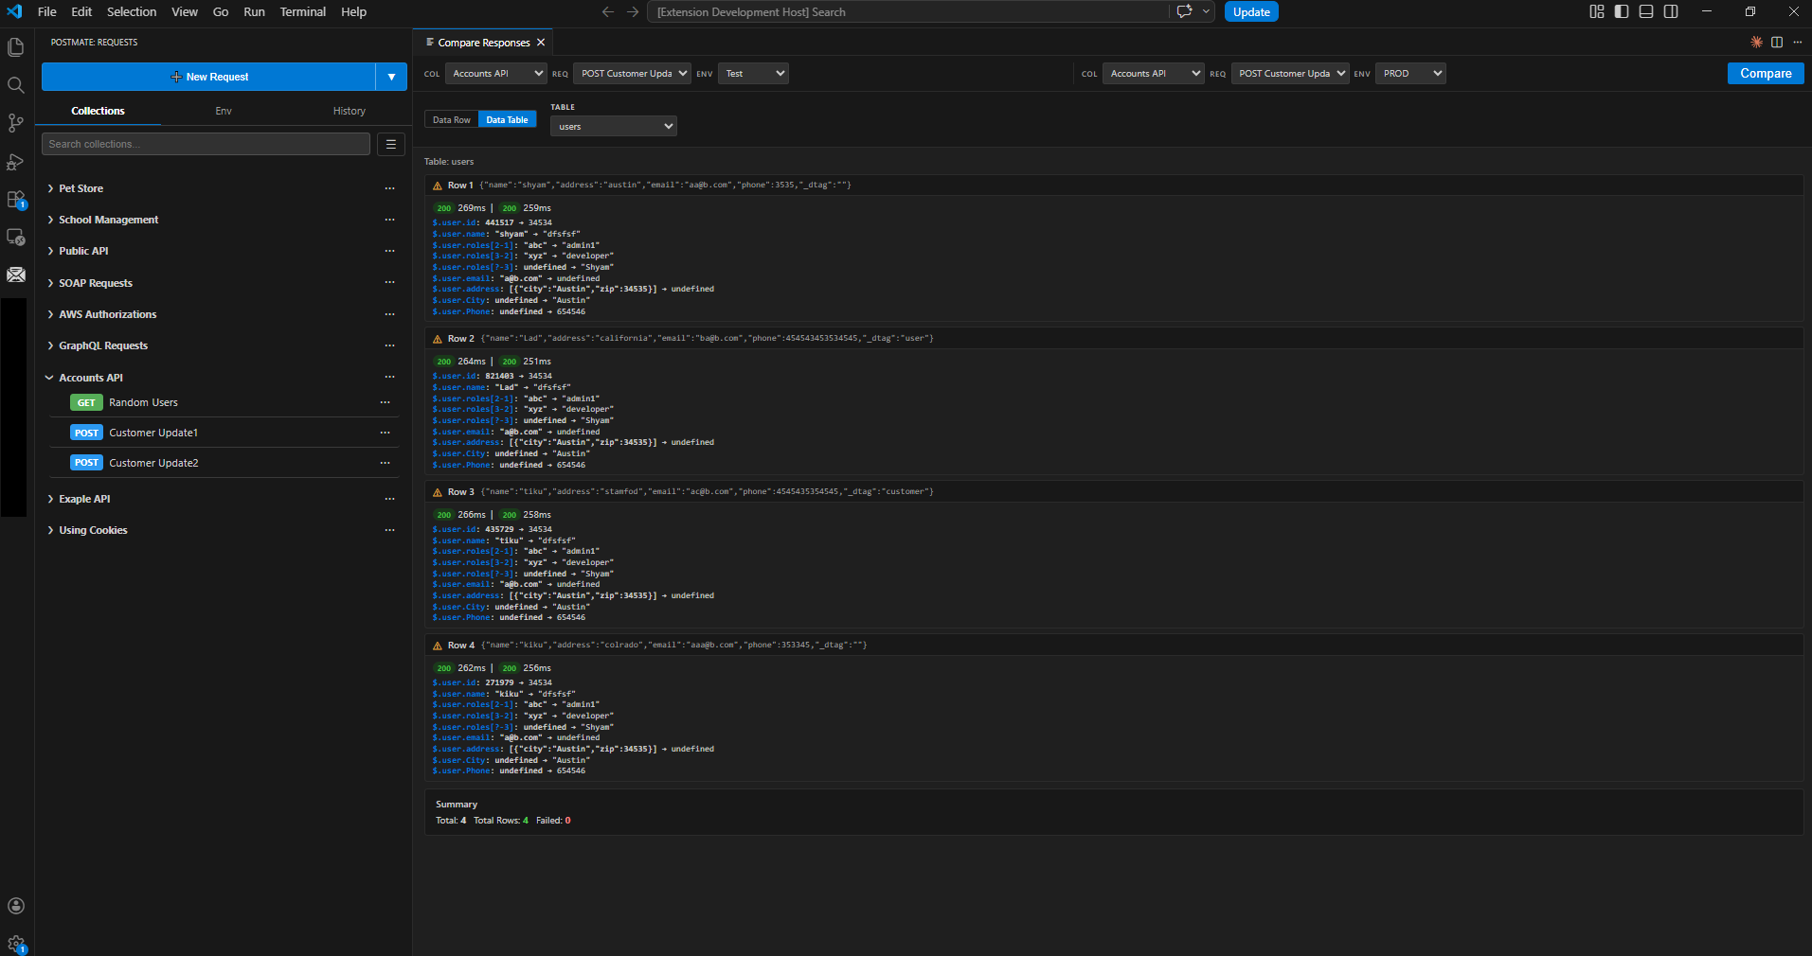Click the collections list menu icon
This screenshot has height=956, width=1812.
click(x=391, y=144)
